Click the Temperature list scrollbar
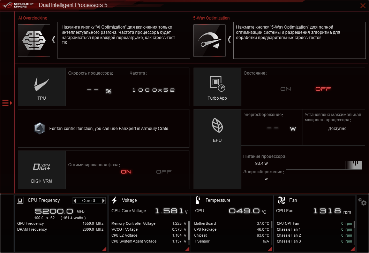Screen dimensions: 369x253 272,224
